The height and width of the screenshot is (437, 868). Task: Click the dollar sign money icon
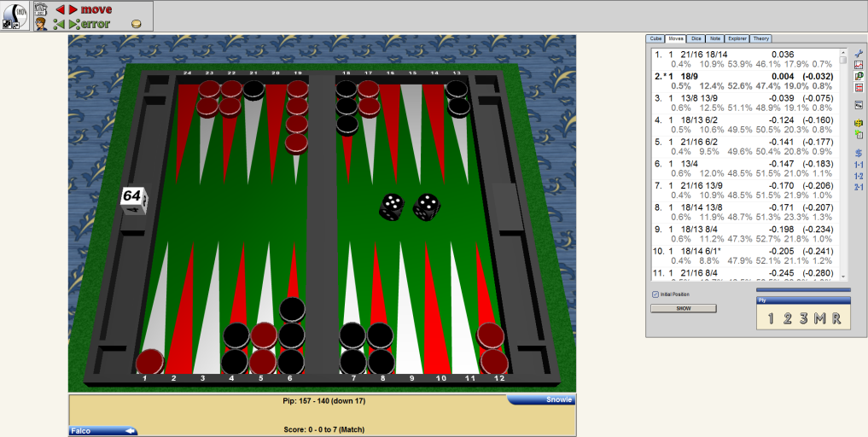pyautogui.click(x=859, y=153)
